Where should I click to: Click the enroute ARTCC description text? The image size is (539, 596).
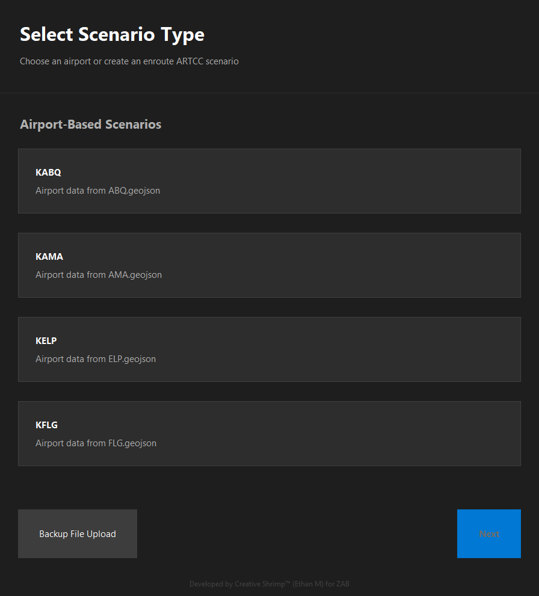pyautogui.click(x=129, y=61)
